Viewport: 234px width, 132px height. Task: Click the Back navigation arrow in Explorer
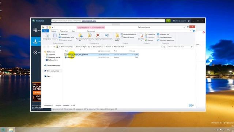[44, 47]
